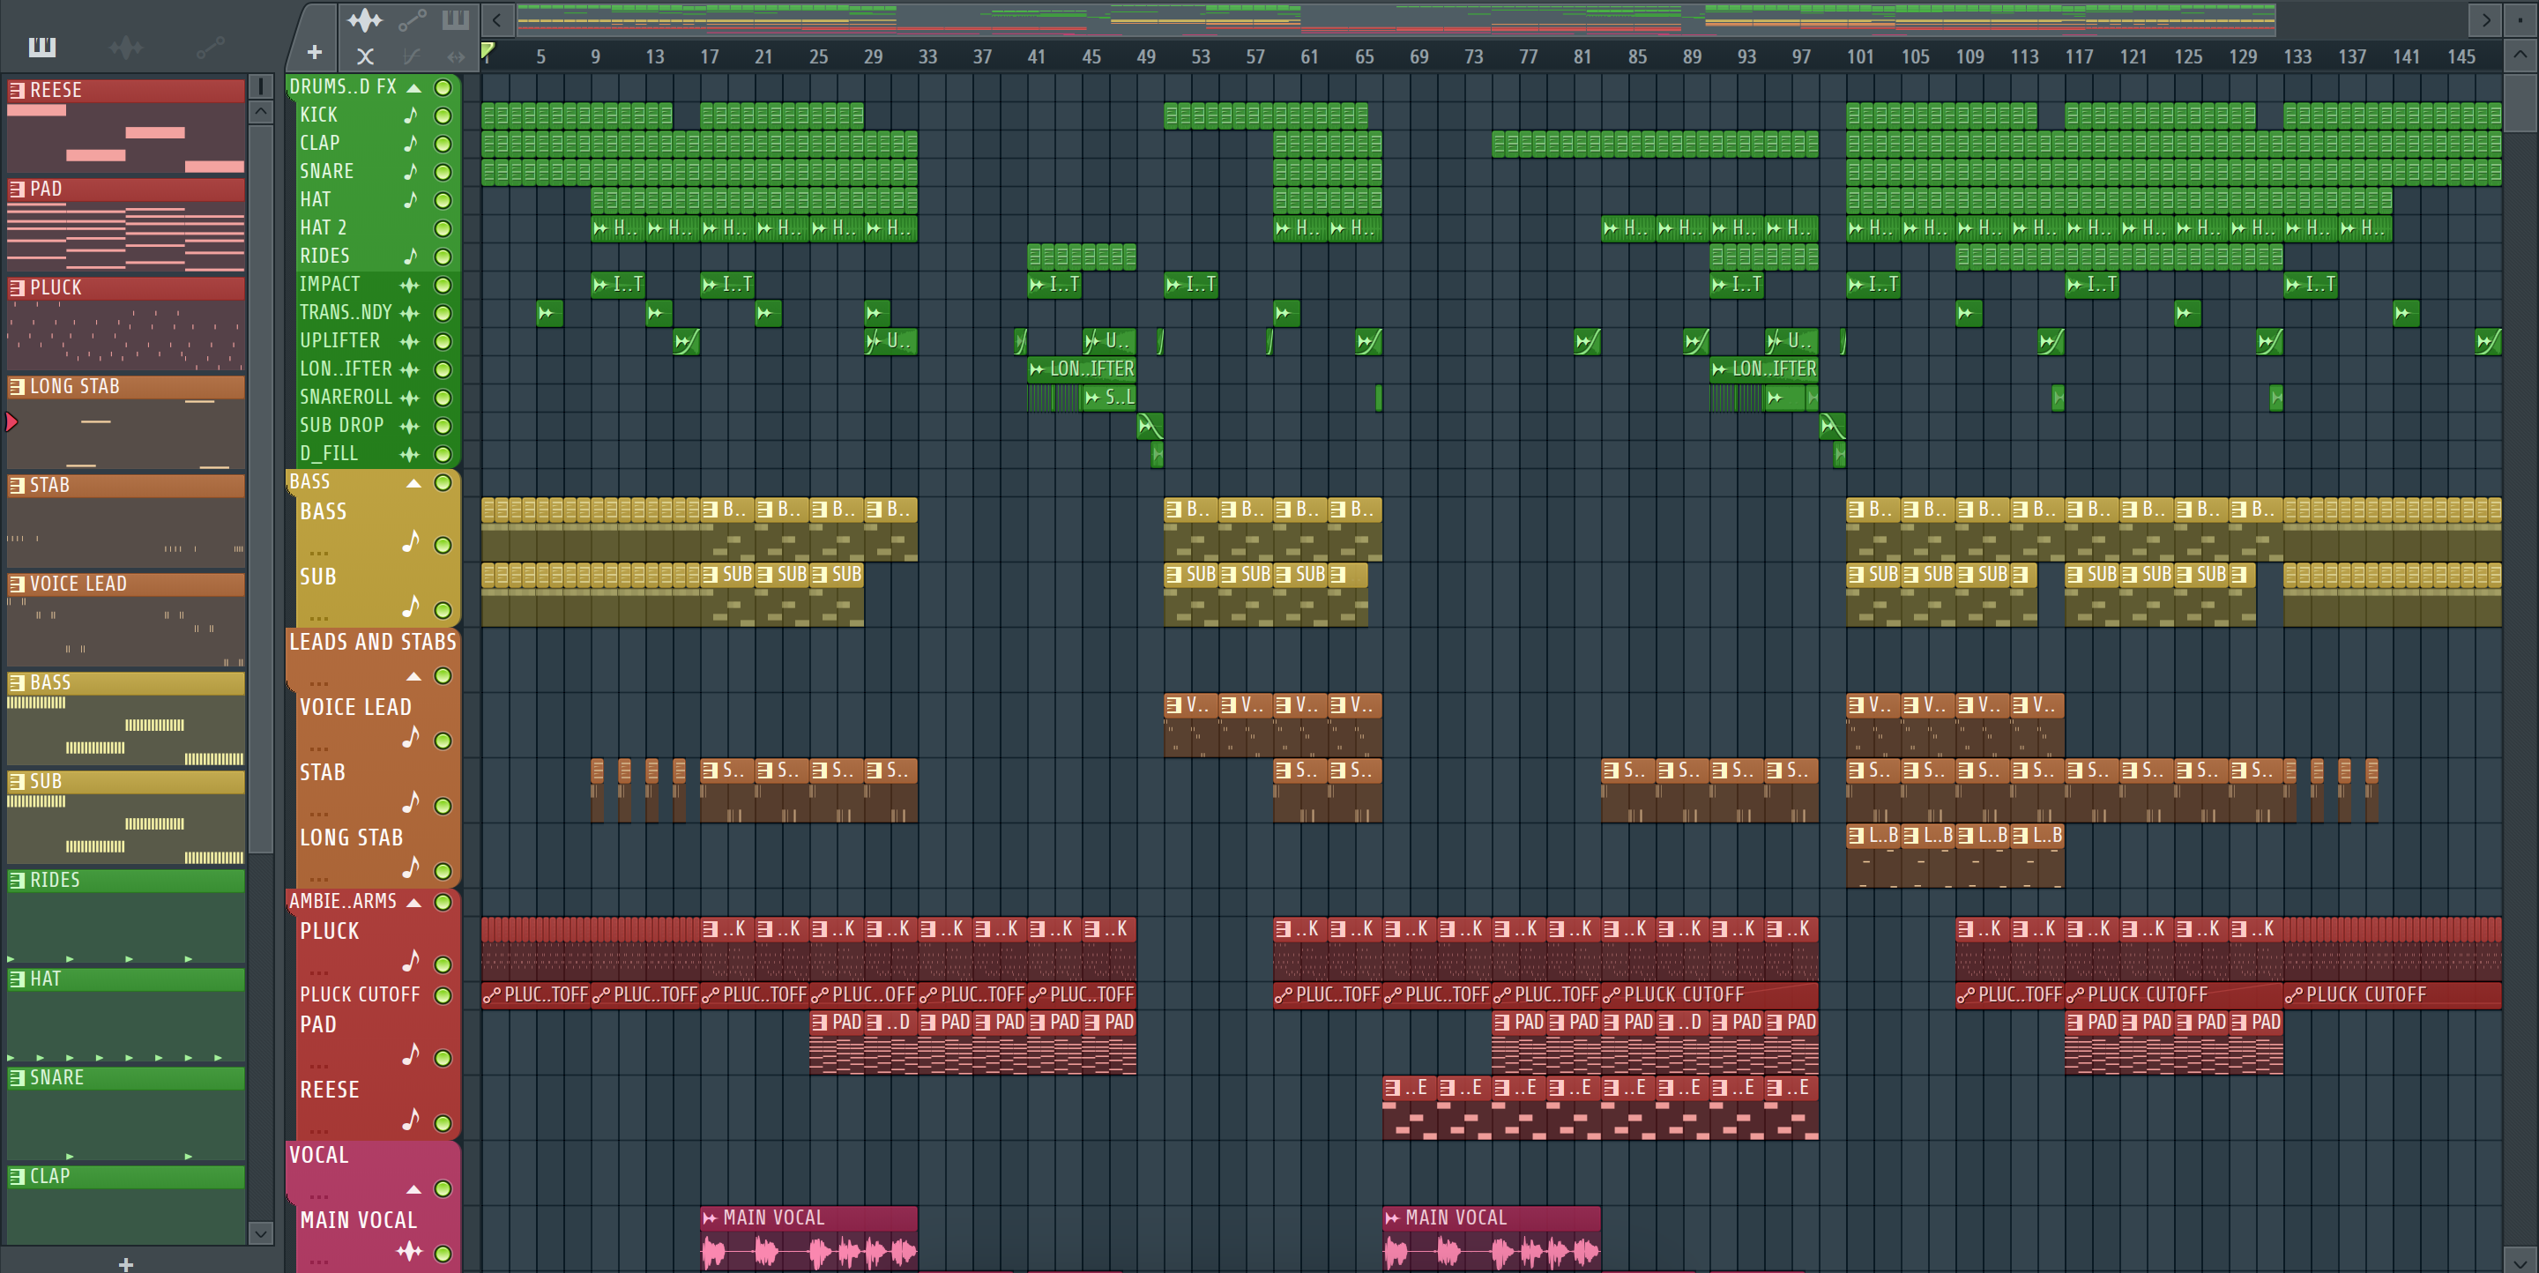Select the piano keys icon in playlist header
Image resolution: width=2539 pixels, height=1273 pixels.
point(456,19)
